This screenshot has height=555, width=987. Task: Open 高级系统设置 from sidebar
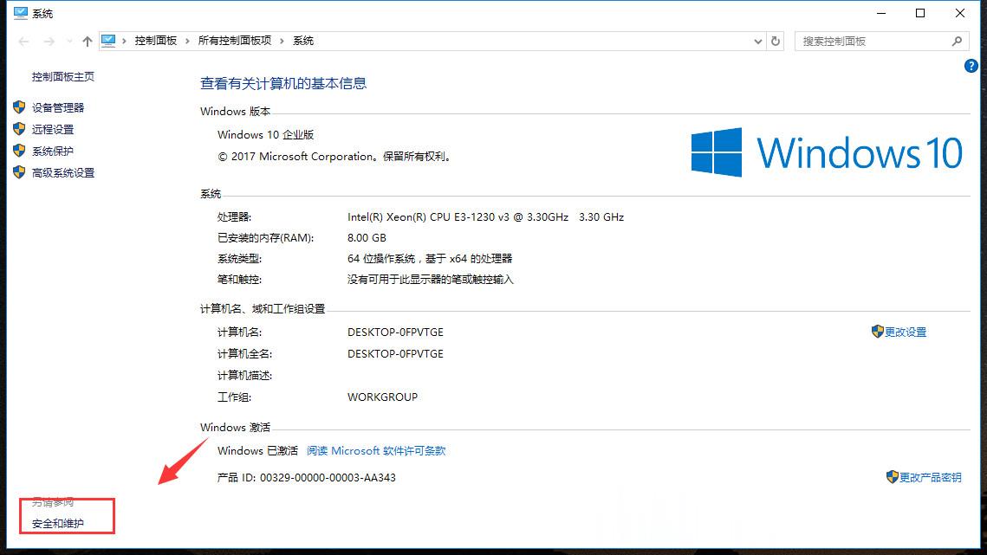click(x=63, y=173)
